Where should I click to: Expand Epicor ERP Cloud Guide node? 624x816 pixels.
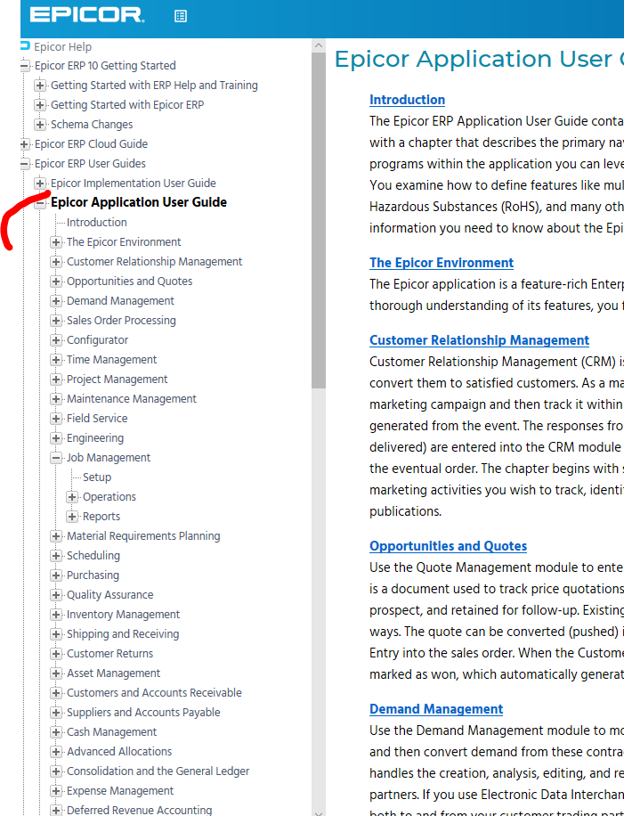(24, 144)
